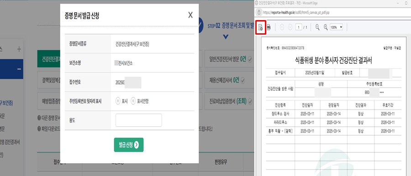411x176 pixels.
Task: Expand the sidebar section with the plus icon
Action: 19,49
